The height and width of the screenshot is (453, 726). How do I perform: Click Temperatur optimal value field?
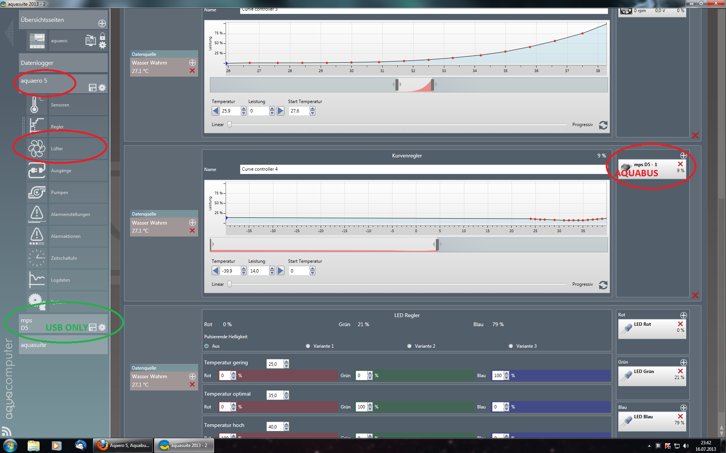point(275,396)
